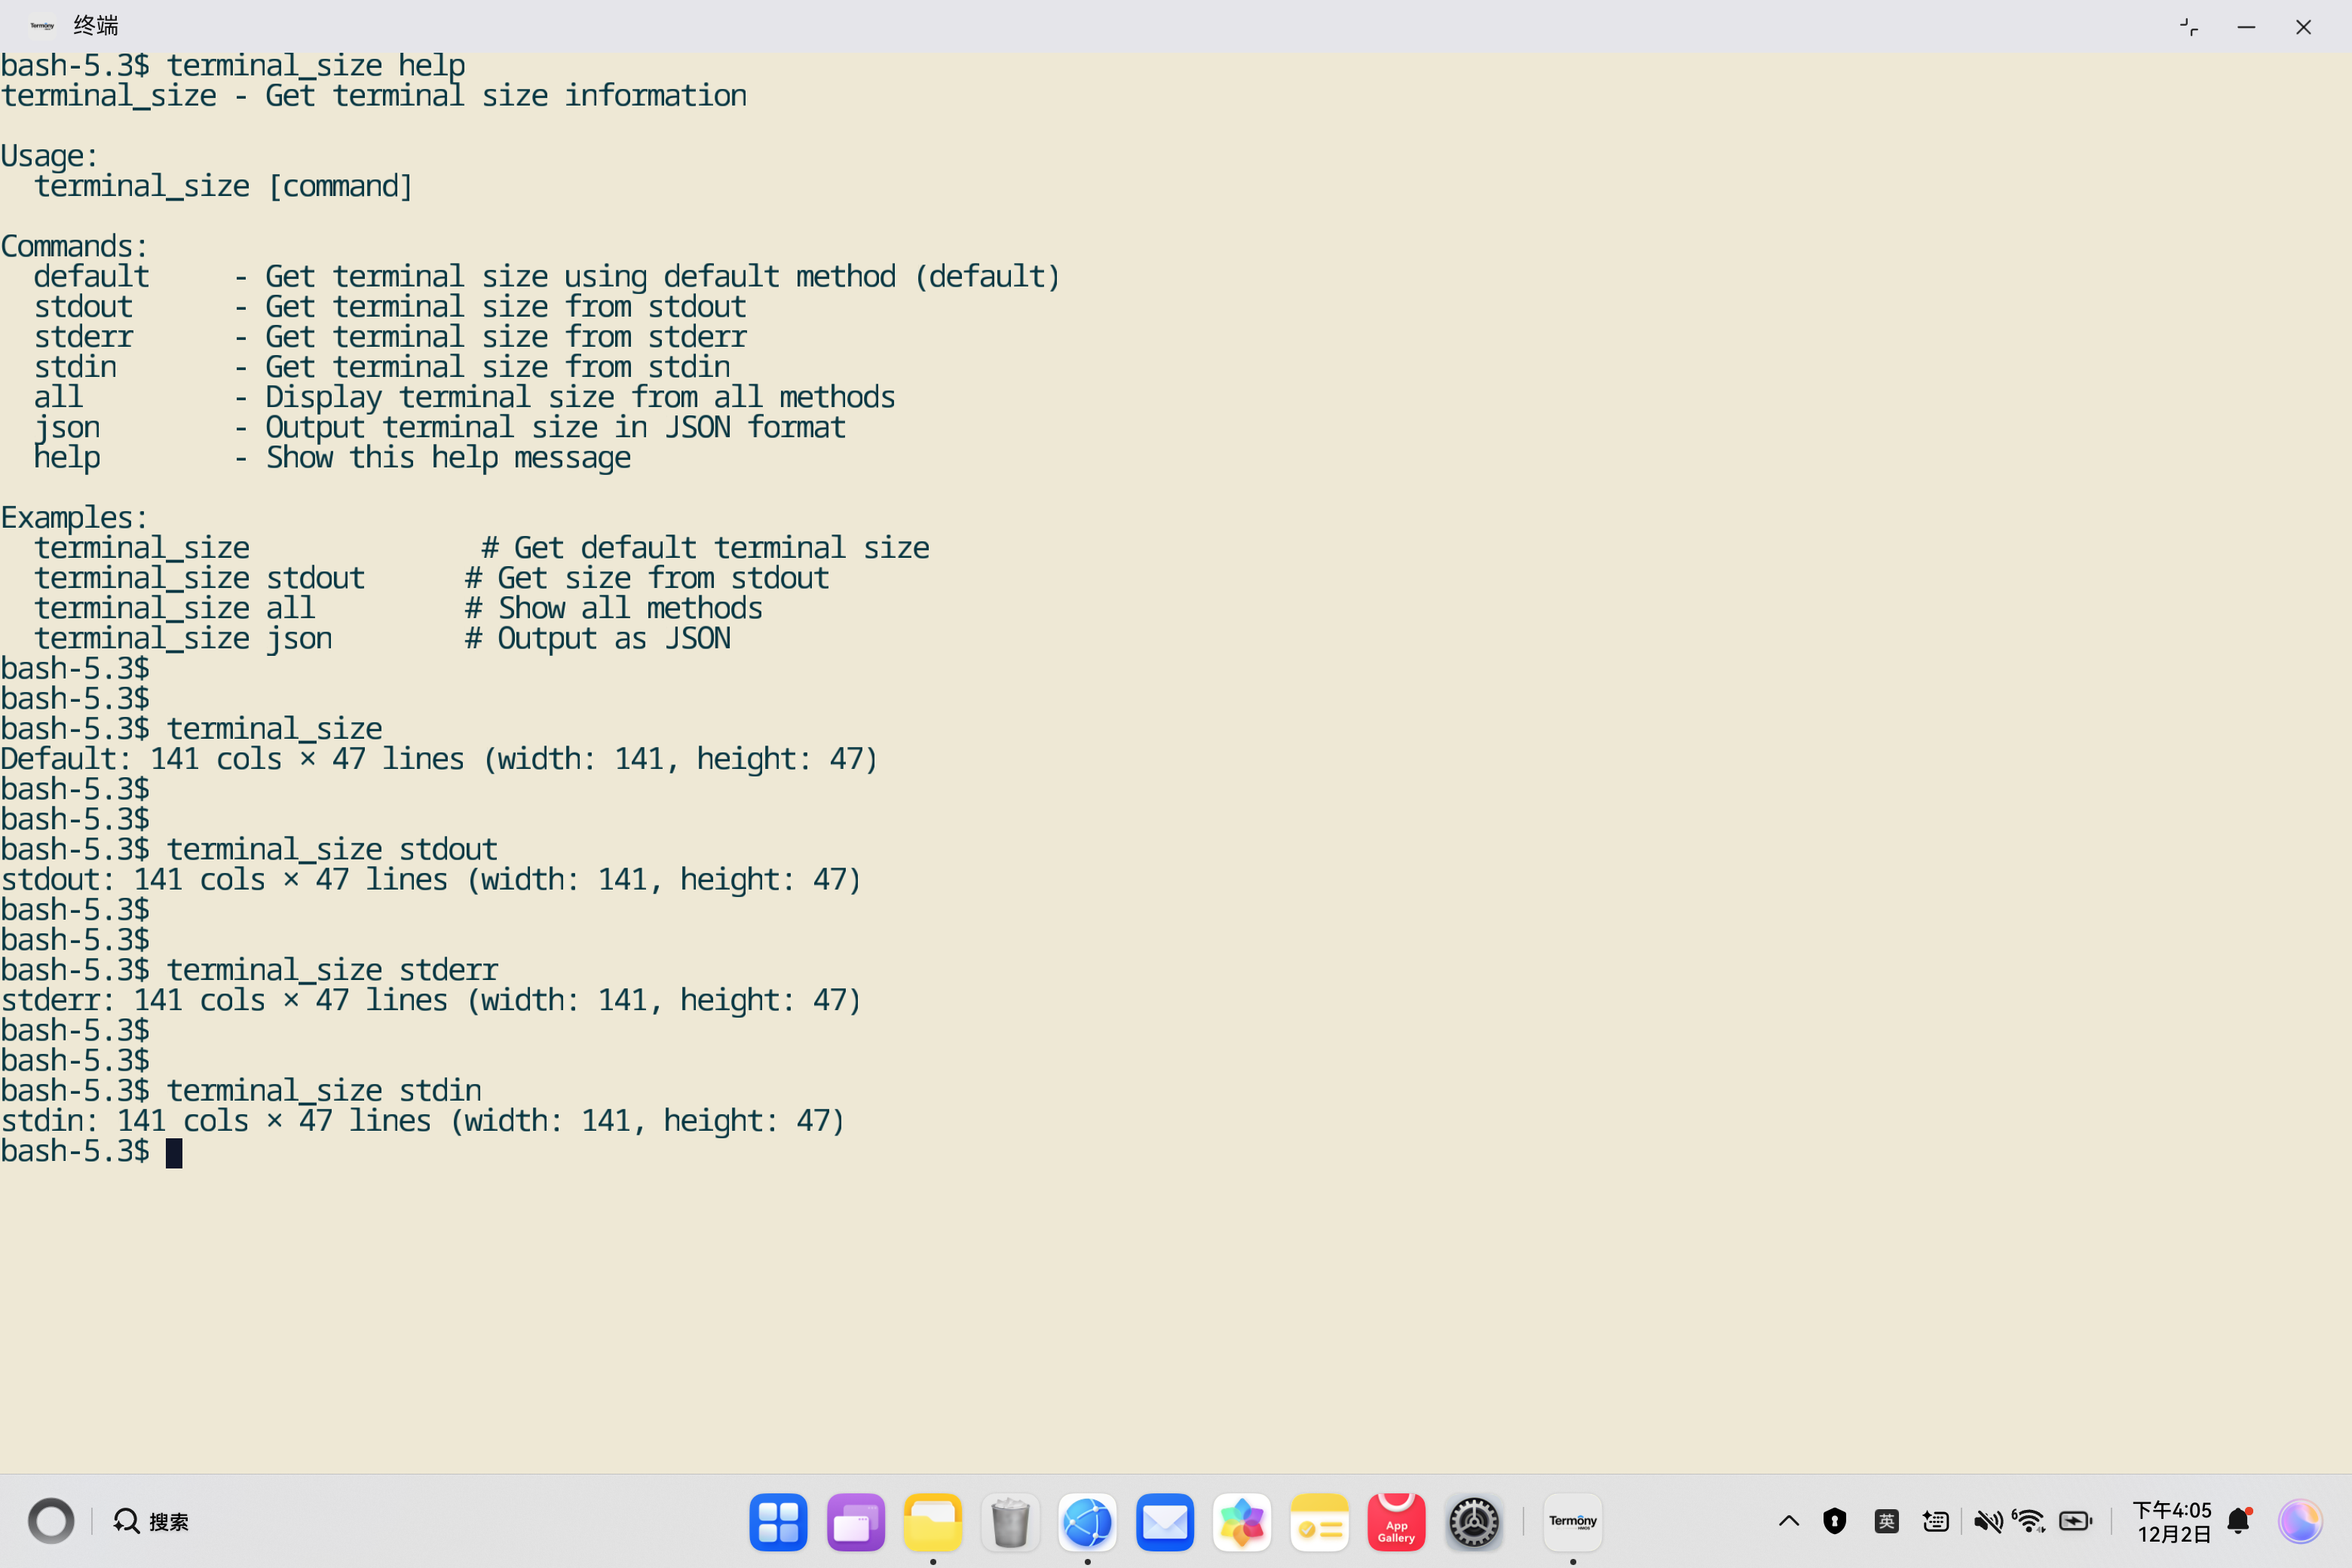This screenshot has height=1568, width=2352.
Task: Open the Trash bin in dock
Action: coord(1010,1522)
